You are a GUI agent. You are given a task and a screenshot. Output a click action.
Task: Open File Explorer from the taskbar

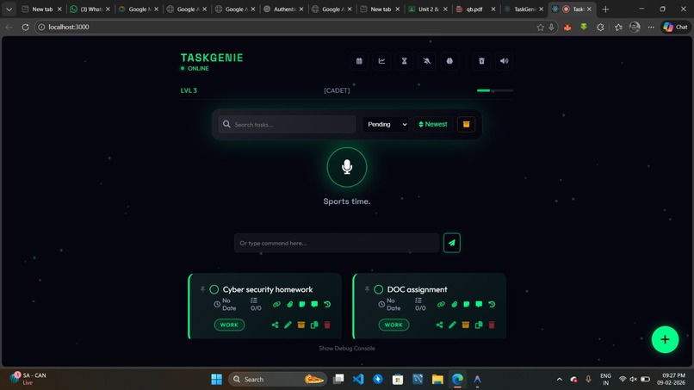click(437, 380)
